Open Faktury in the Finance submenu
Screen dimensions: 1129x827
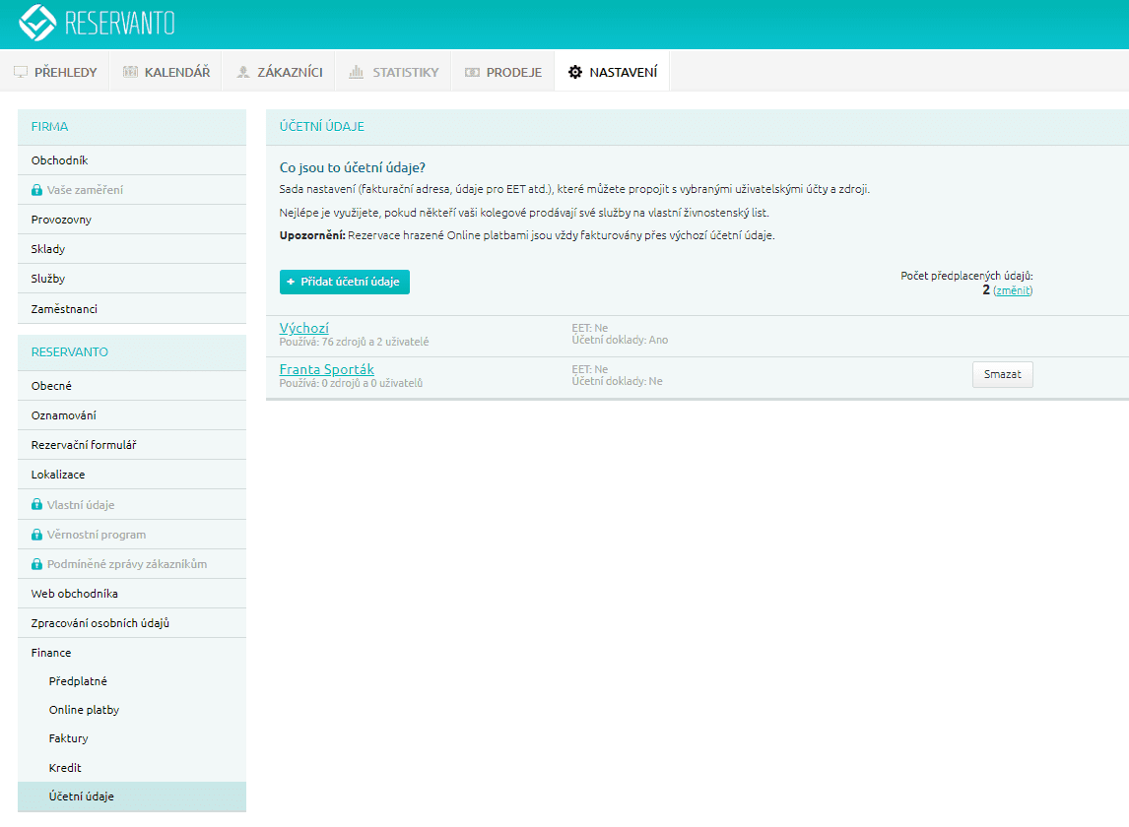(x=68, y=738)
